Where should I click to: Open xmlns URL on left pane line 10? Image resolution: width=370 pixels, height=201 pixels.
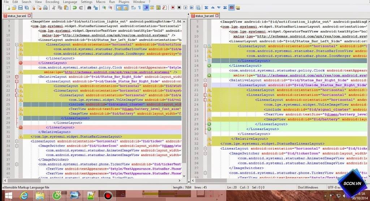click(x=116, y=35)
